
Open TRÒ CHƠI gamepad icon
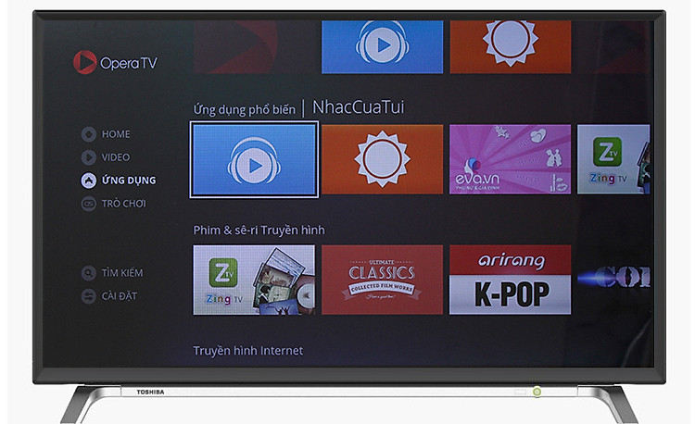click(89, 204)
